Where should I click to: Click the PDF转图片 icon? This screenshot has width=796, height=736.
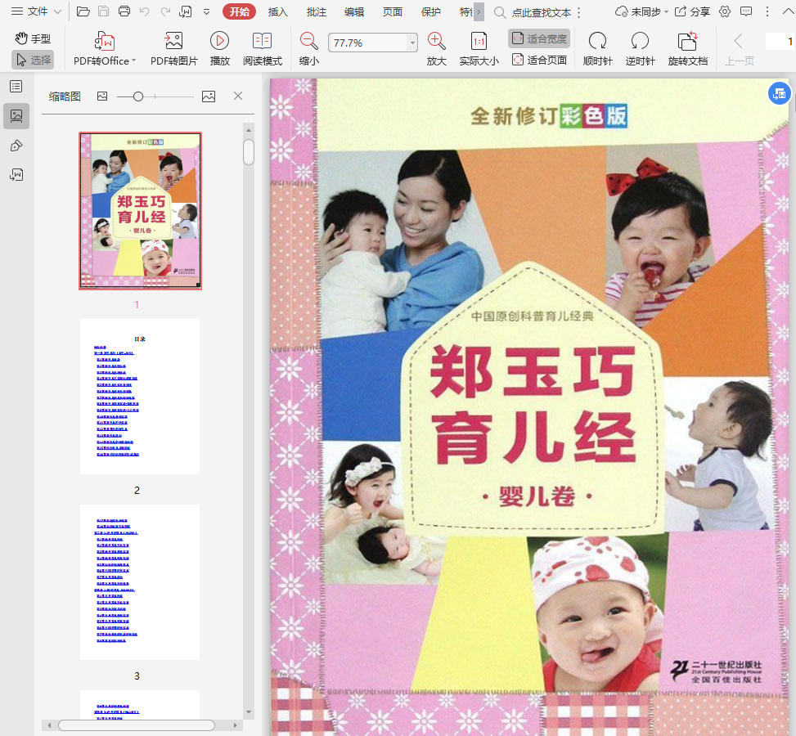pyautogui.click(x=173, y=41)
